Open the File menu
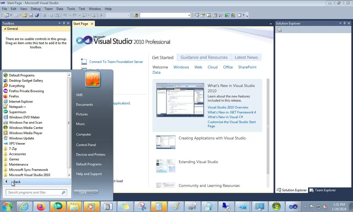 click(4, 9)
